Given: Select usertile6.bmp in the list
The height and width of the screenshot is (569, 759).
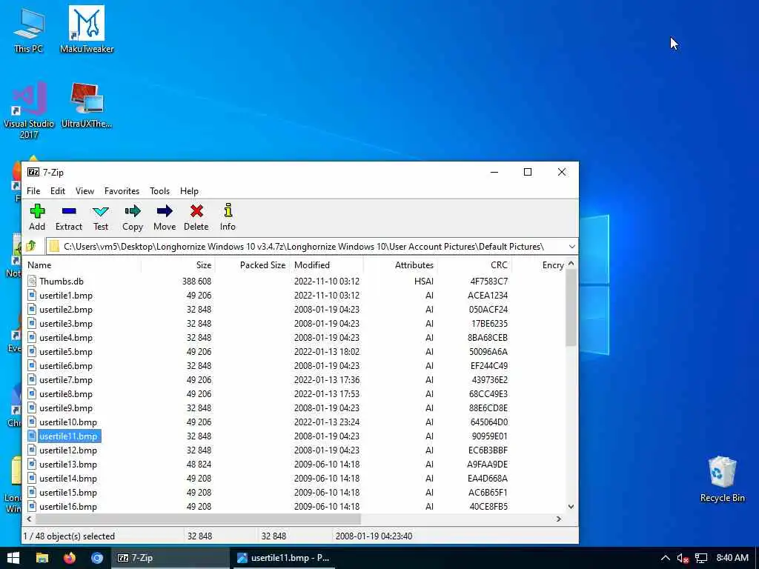Looking at the screenshot, I should click(x=66, y=365).
